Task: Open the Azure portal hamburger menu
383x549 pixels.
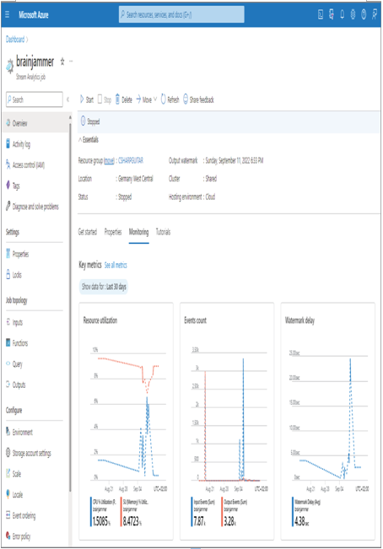Action: click(x=8, y=14)
